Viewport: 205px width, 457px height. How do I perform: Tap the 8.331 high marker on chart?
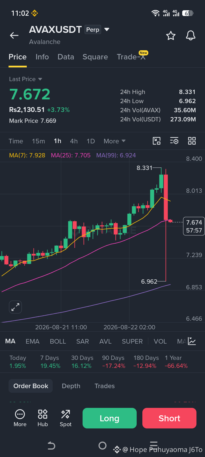click(145, 168)
